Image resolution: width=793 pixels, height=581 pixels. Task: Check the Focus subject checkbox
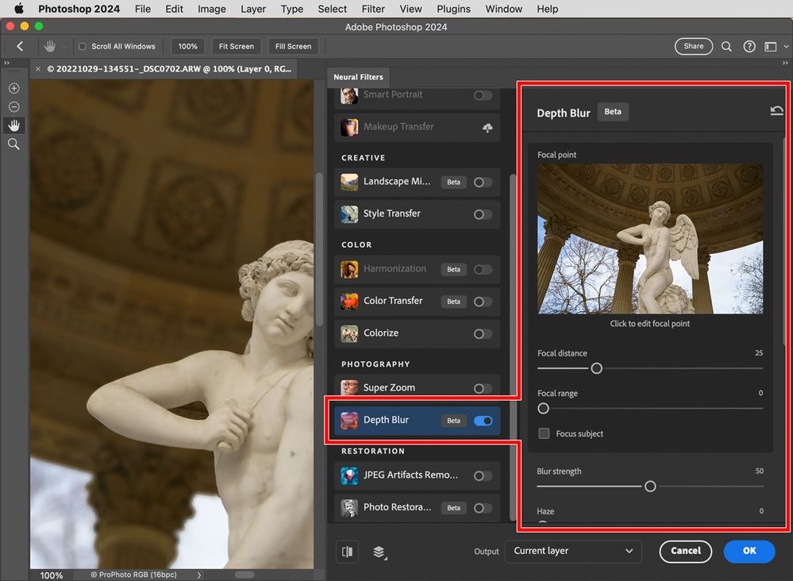[544, 433]
